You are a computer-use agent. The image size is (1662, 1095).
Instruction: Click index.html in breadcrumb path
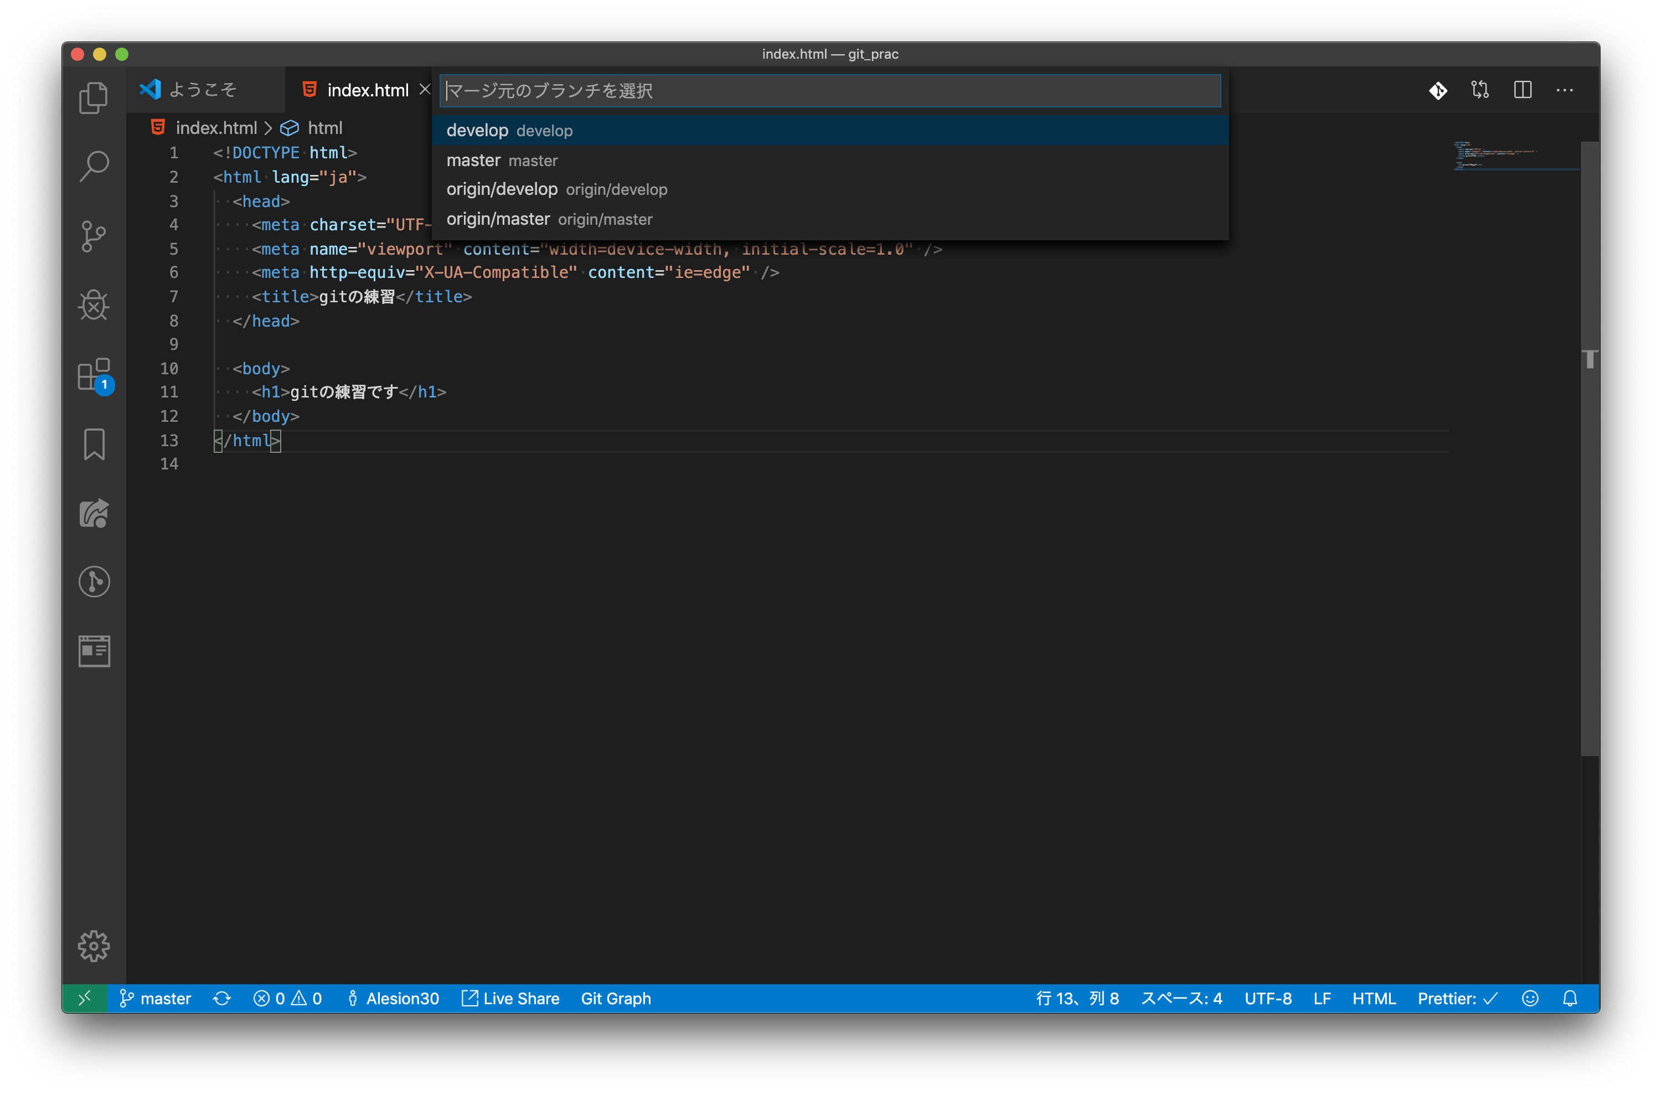(216, 128)
